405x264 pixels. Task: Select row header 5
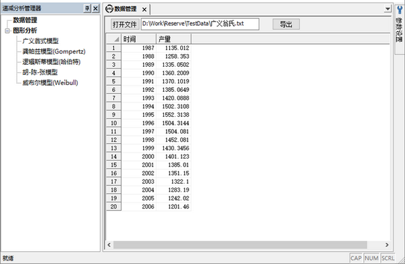113,82
